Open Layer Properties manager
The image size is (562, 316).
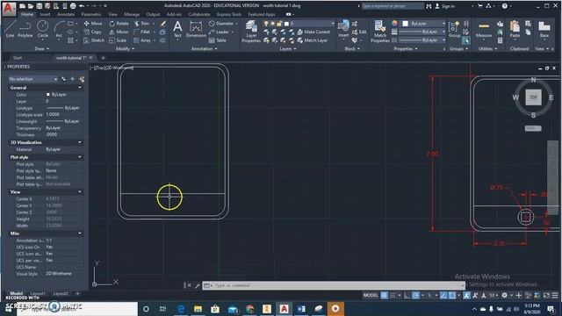(251, 32)
